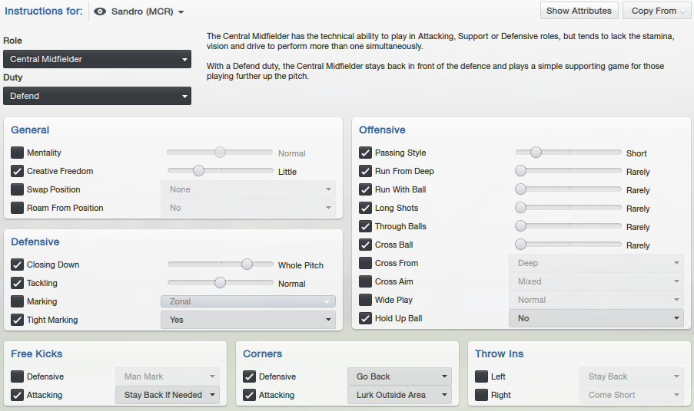Toggle the Tight Marking checkbox
This screenshot has height=411, width=694.
pos(17,320)
